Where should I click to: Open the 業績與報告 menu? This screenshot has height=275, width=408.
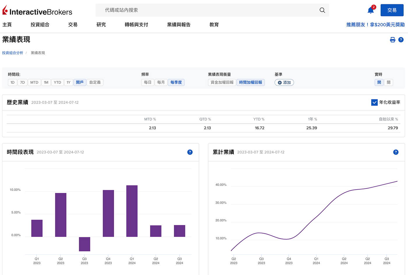179,25
